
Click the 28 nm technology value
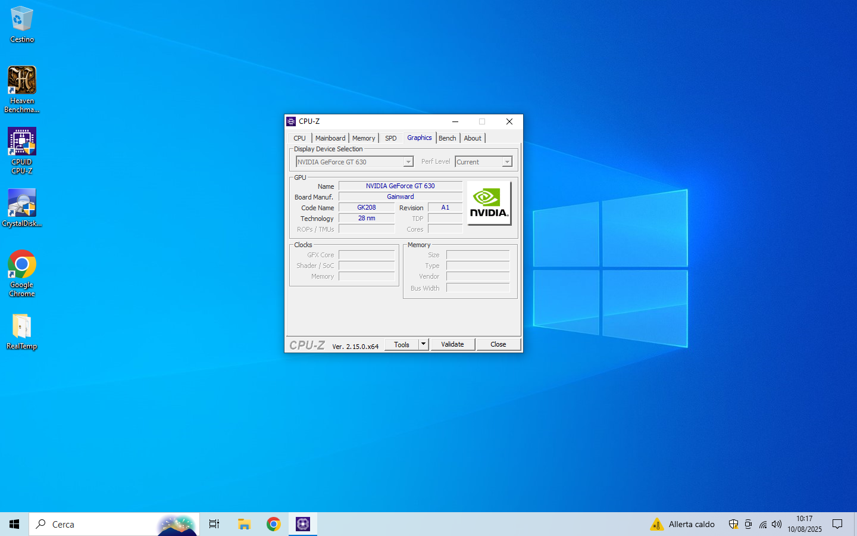coord(367,218)
